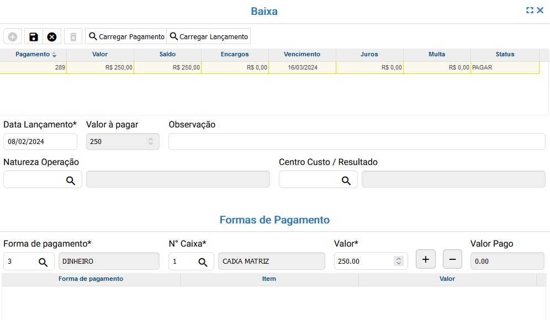Sort by Vencimento column header
The height and width of the screenshot is (320, 550).
point(302,55)
